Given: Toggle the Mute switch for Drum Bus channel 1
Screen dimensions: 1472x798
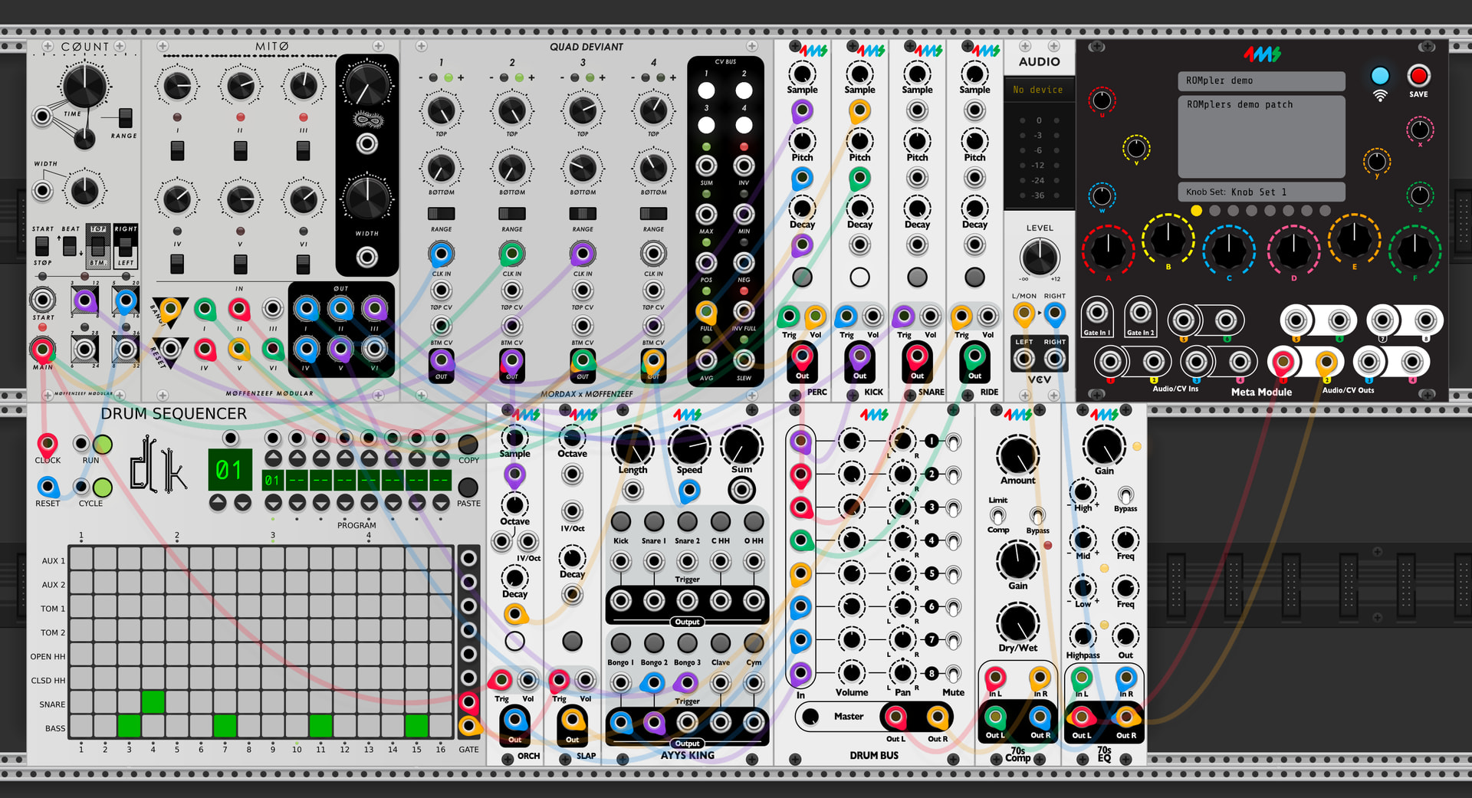Looking at the screenshot, I should pos(953,442).
